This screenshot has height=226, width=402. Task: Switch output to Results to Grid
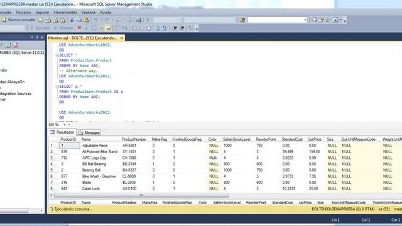[141, 28]
